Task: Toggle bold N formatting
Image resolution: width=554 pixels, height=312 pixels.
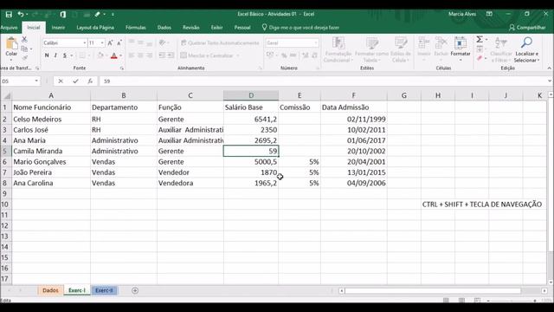Action: 47,55
